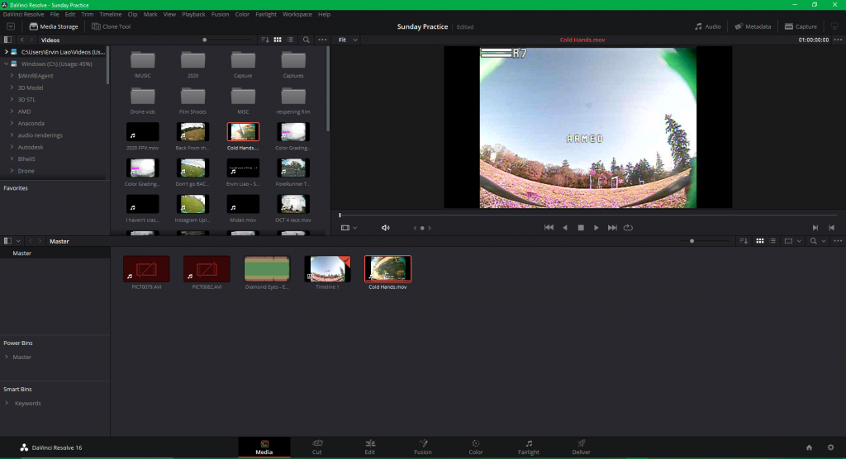Open the Timeline menu

point(110,15)
